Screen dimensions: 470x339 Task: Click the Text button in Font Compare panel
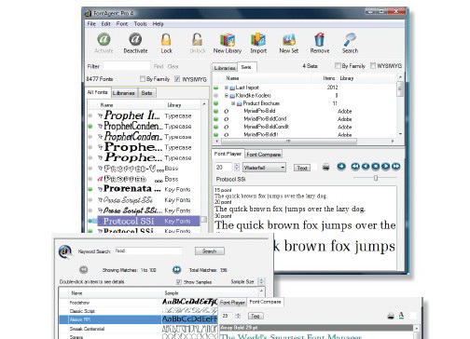tap(256, 316)
